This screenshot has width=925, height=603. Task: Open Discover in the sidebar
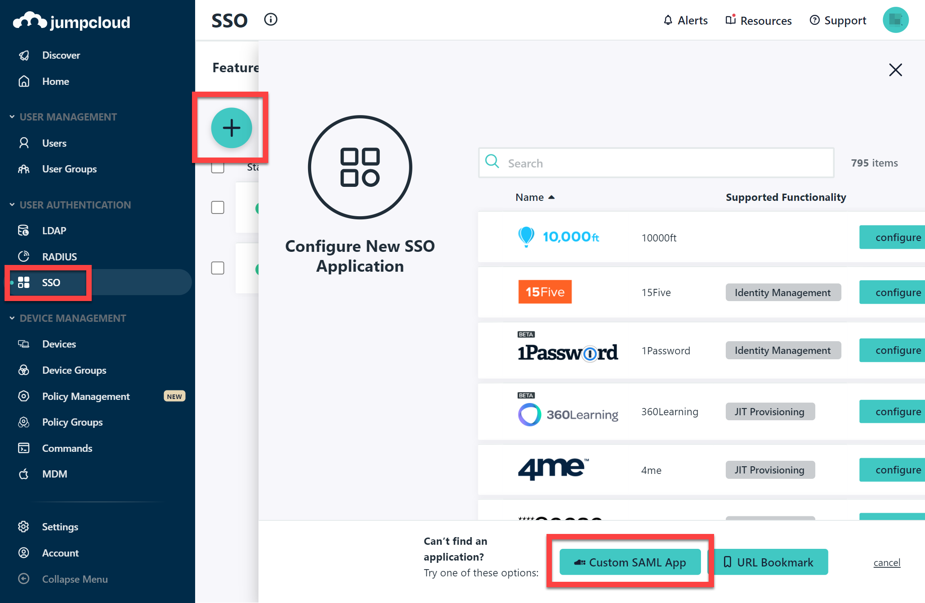[61, 55]
